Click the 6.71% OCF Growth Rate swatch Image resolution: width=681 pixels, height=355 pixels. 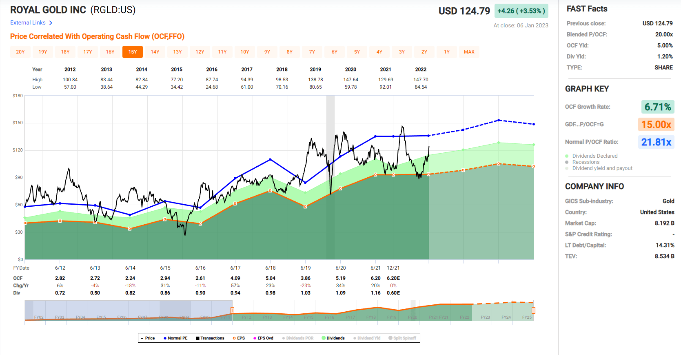pyautogui.click(x=658, y=107)
